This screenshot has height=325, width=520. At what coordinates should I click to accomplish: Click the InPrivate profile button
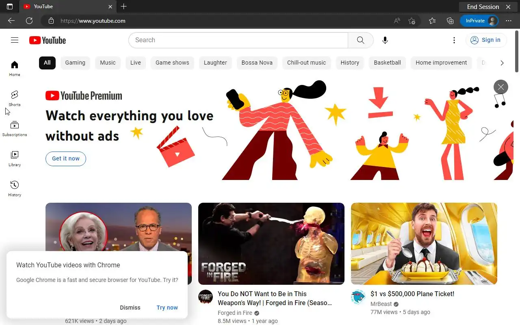pyautogui.click(x=479, y=21)
